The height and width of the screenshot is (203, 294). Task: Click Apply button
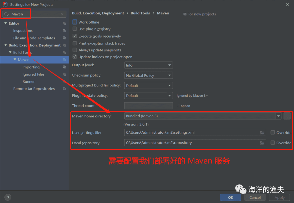(x=279, y=197)
